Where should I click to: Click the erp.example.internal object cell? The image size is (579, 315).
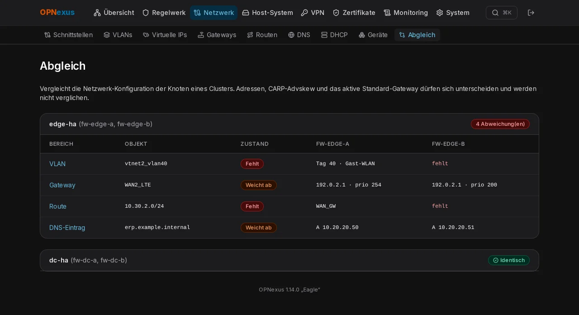(x=157, y=228)
